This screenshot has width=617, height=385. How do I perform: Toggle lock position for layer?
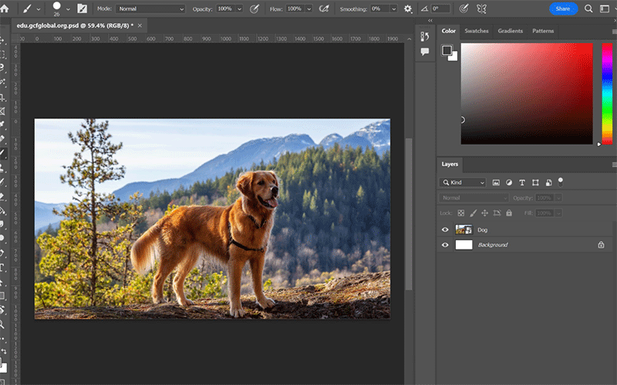coord(485,213)
